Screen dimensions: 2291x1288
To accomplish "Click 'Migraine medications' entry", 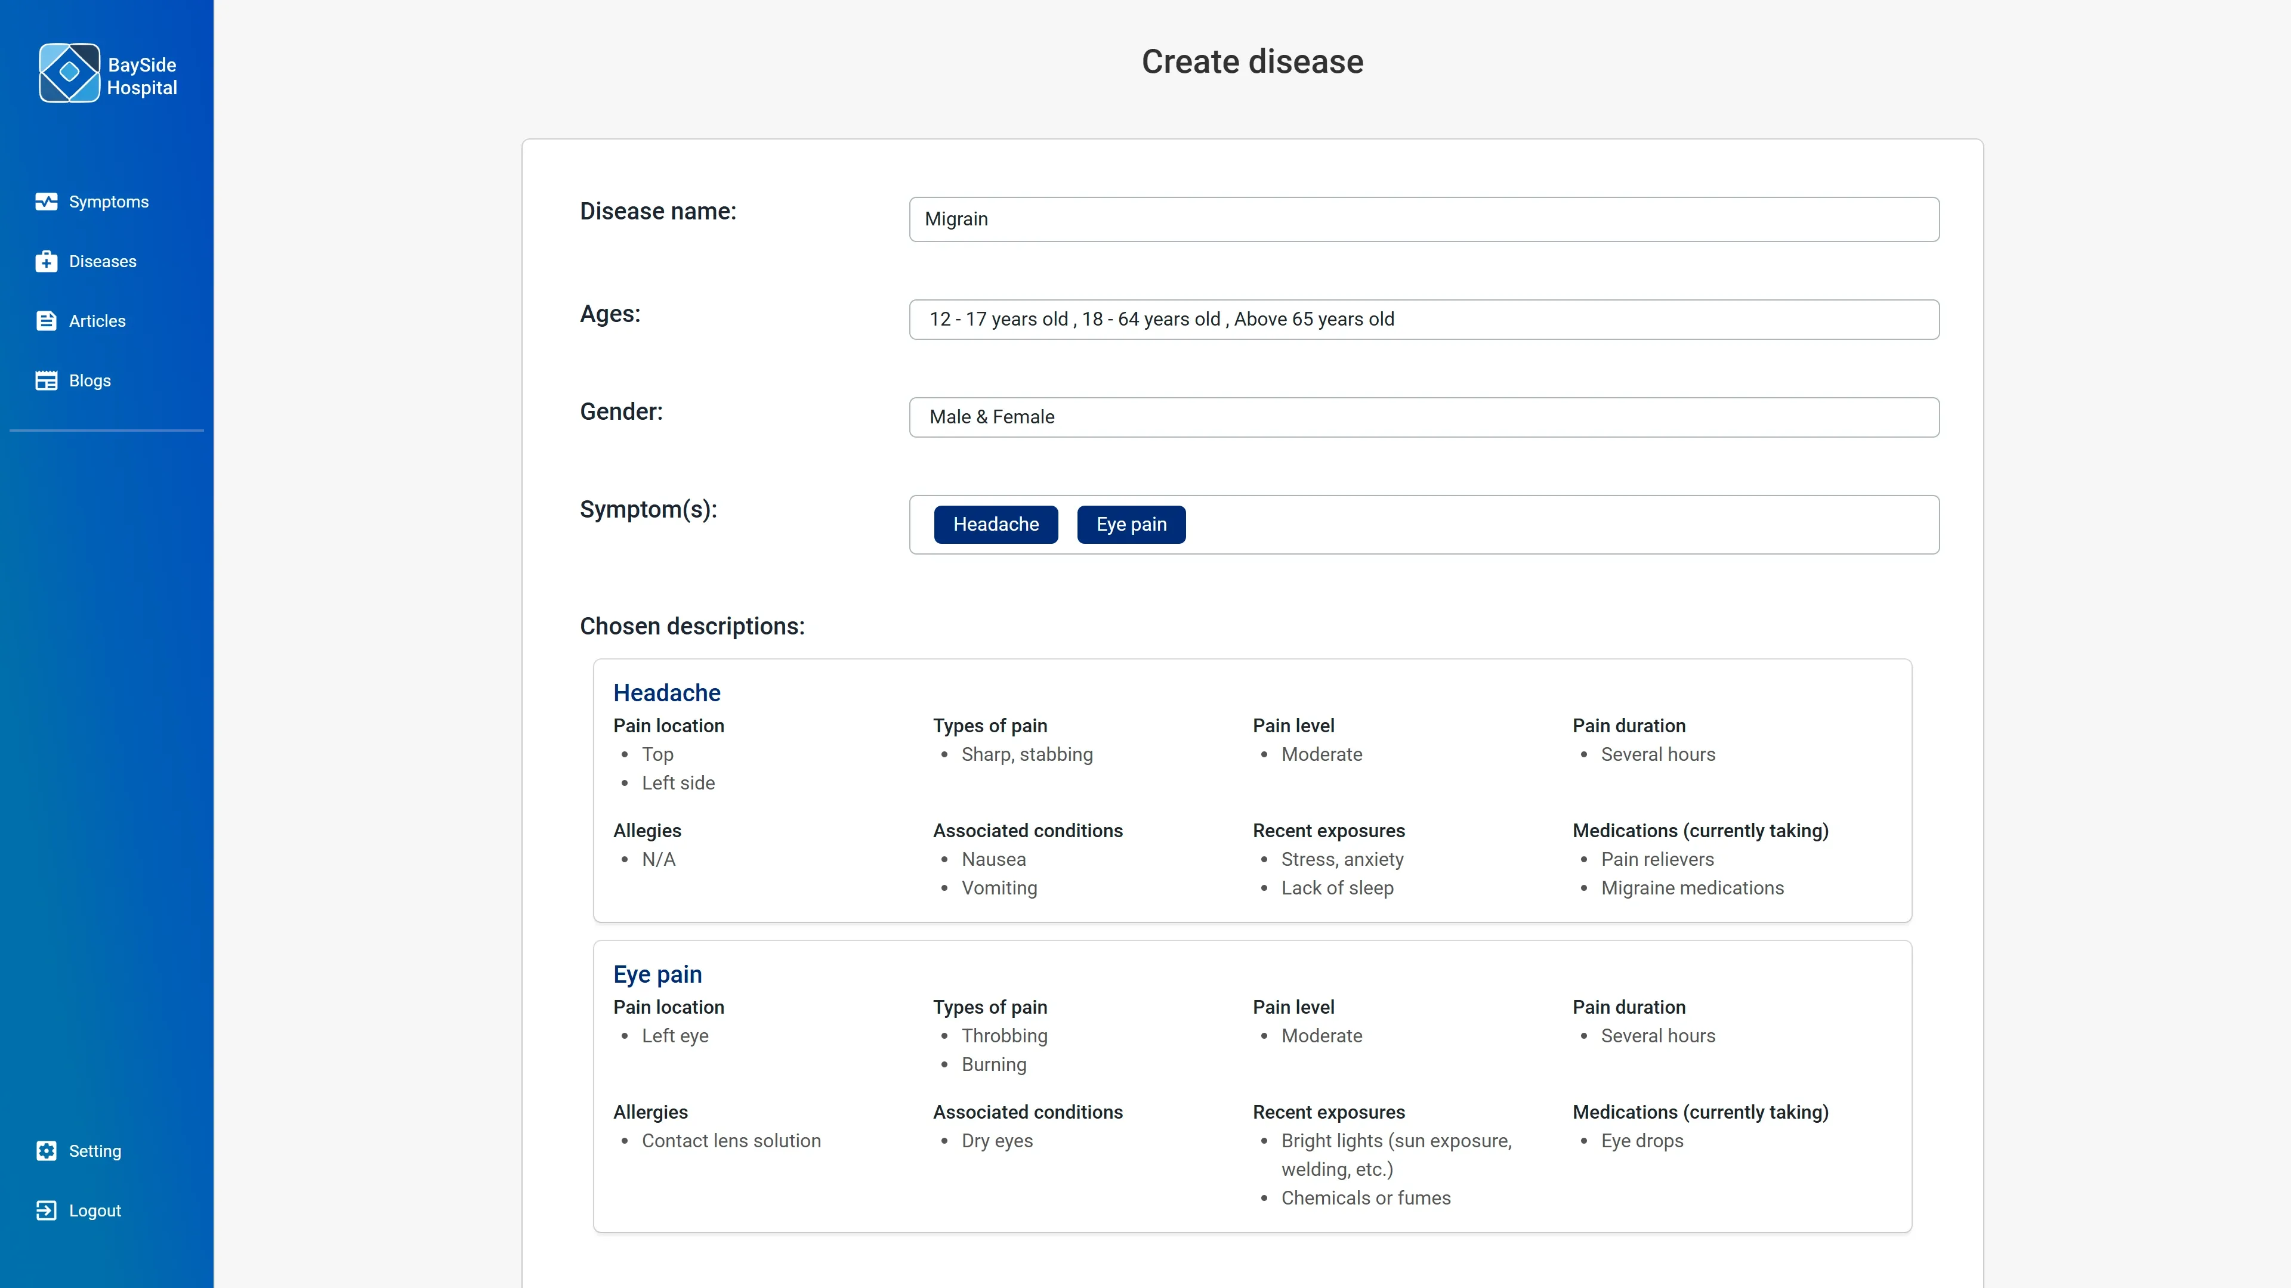I will point(1693,888).
